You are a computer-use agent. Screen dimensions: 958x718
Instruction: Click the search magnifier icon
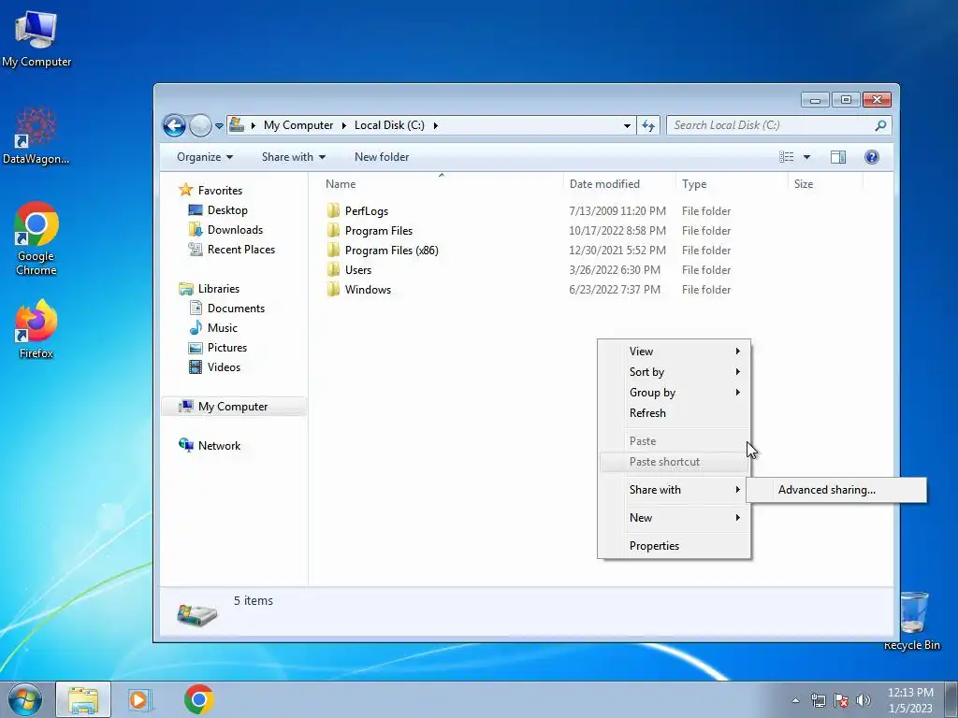879,125
